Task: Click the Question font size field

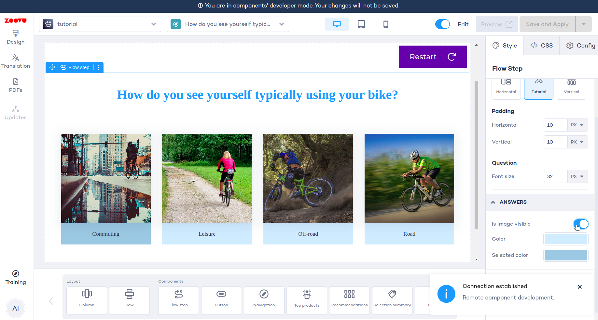Action: click(x=555, y=176)
